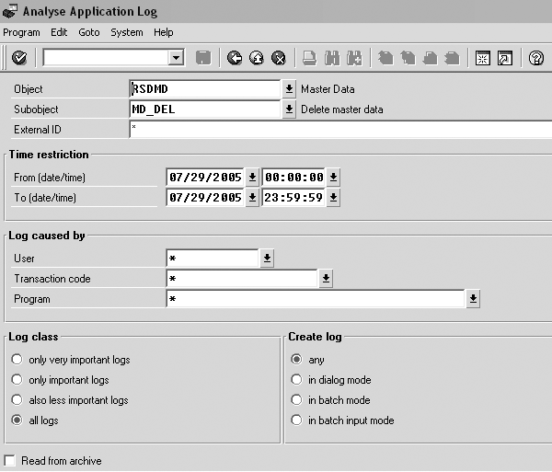Screen dimensions: 552x472
Task: Click the command input field
Action: coord(106,58)
